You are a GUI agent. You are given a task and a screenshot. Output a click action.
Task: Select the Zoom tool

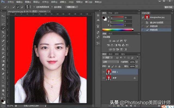click(x=3, y=94)
